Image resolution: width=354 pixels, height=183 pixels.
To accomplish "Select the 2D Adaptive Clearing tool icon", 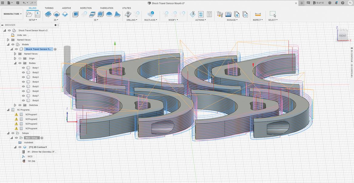I will pos(48,14).
